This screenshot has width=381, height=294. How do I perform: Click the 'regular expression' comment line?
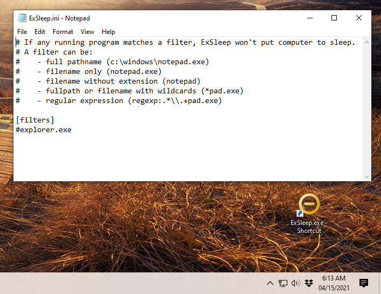point(119,101)
